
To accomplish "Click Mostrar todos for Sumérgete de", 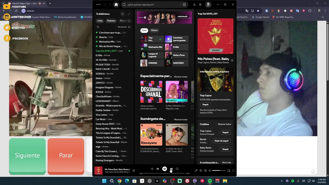I will (x=181, y=119).
